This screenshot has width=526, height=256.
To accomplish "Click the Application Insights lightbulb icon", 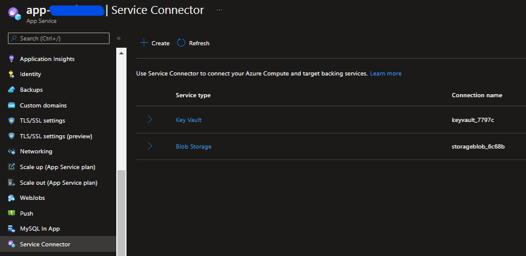I will 12,59.
